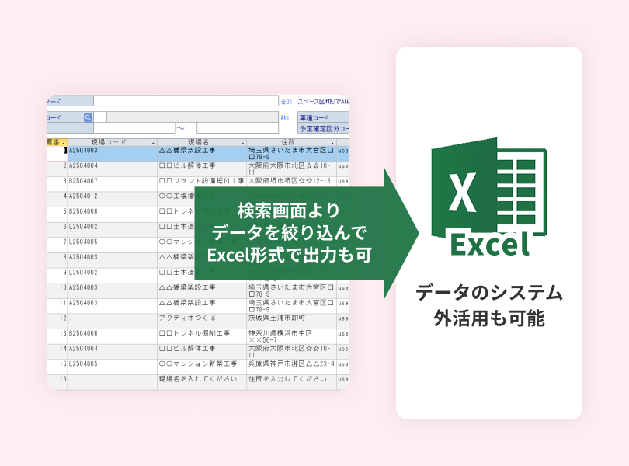Click the highlighted first row code A2504003

coord(111,151)
